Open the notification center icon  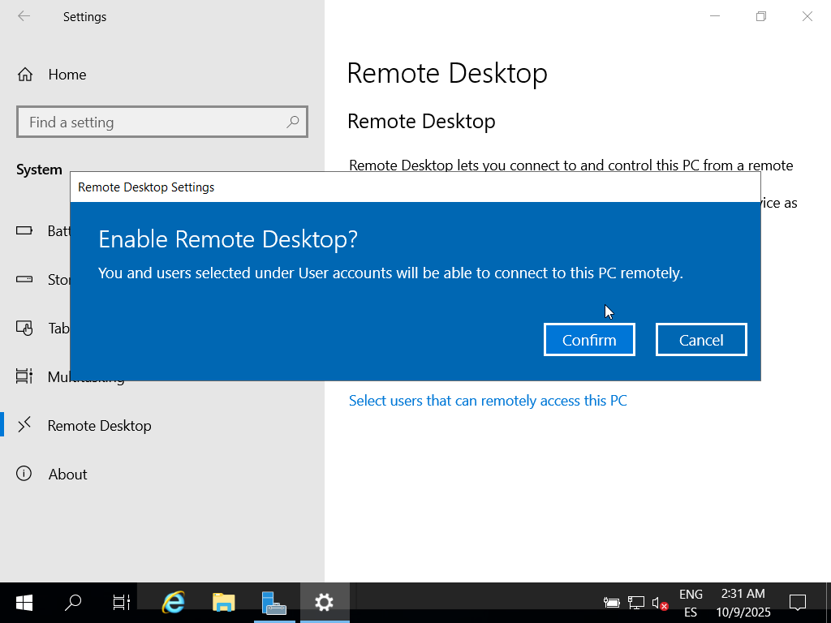click(797, 602)
